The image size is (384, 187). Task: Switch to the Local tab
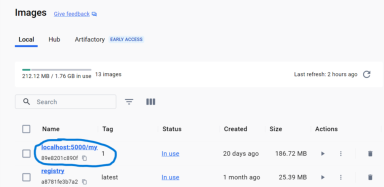[26, 39]
